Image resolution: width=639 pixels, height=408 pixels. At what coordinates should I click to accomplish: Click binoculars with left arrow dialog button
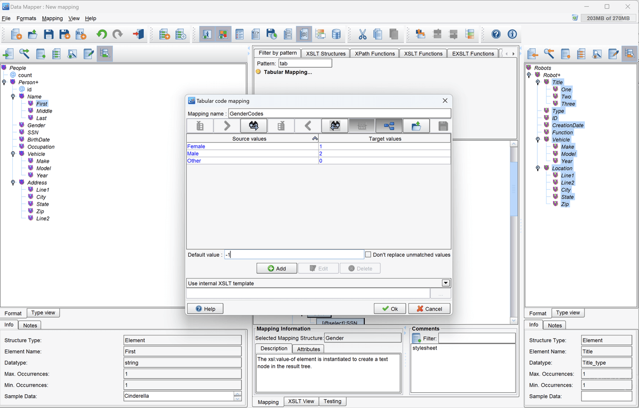[x=335, y=126]
